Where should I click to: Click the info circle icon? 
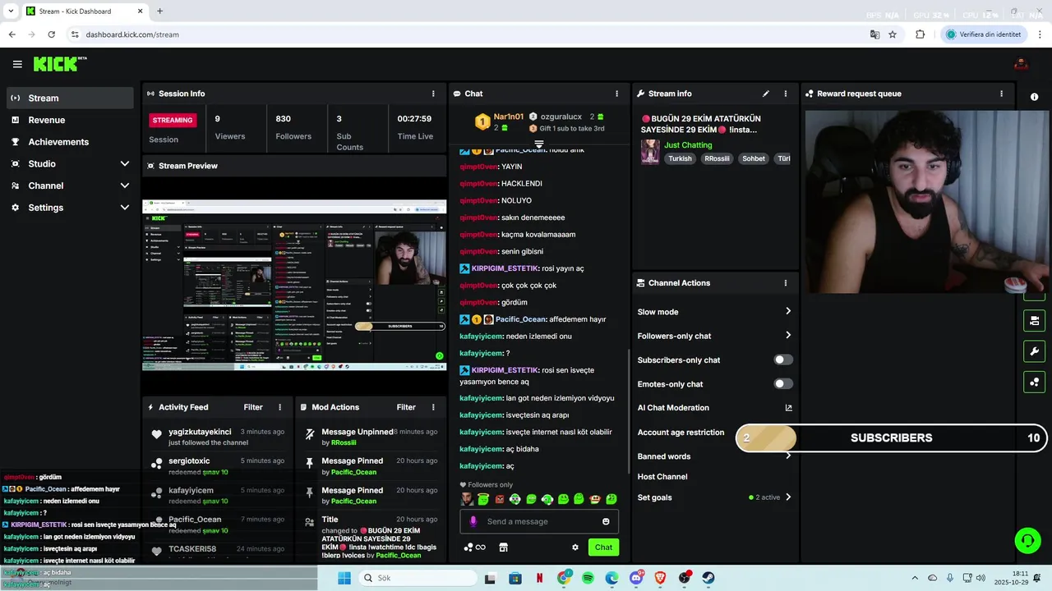1034,97
